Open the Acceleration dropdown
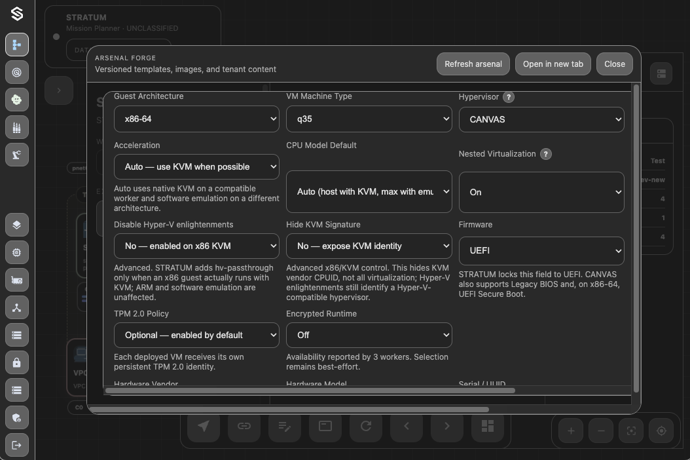This screenshot has height=460, width=690. [196, 166]
